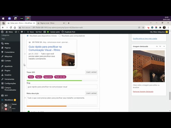Open Campos Personalizados in the sidebar
The height and width of the screenshot is (128, 171).
click(10, 89)
